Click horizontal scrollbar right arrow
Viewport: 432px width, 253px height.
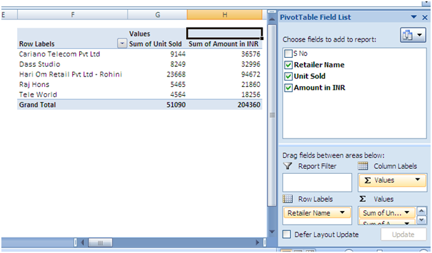pos(258,243)
